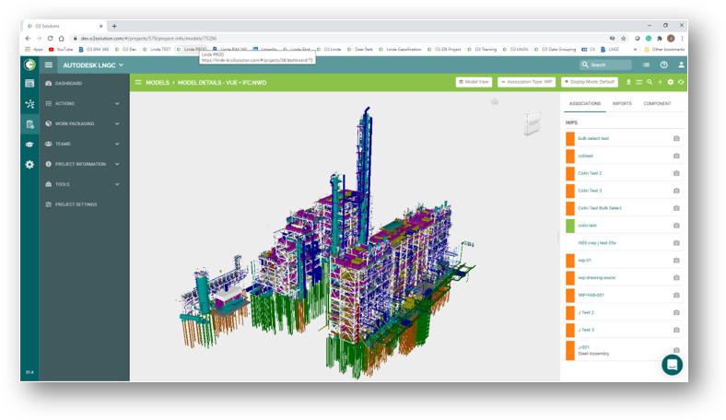Screen dimensions: 726x420
Task: Click the download icon in the model toolbar
Action: click(628, 82)
